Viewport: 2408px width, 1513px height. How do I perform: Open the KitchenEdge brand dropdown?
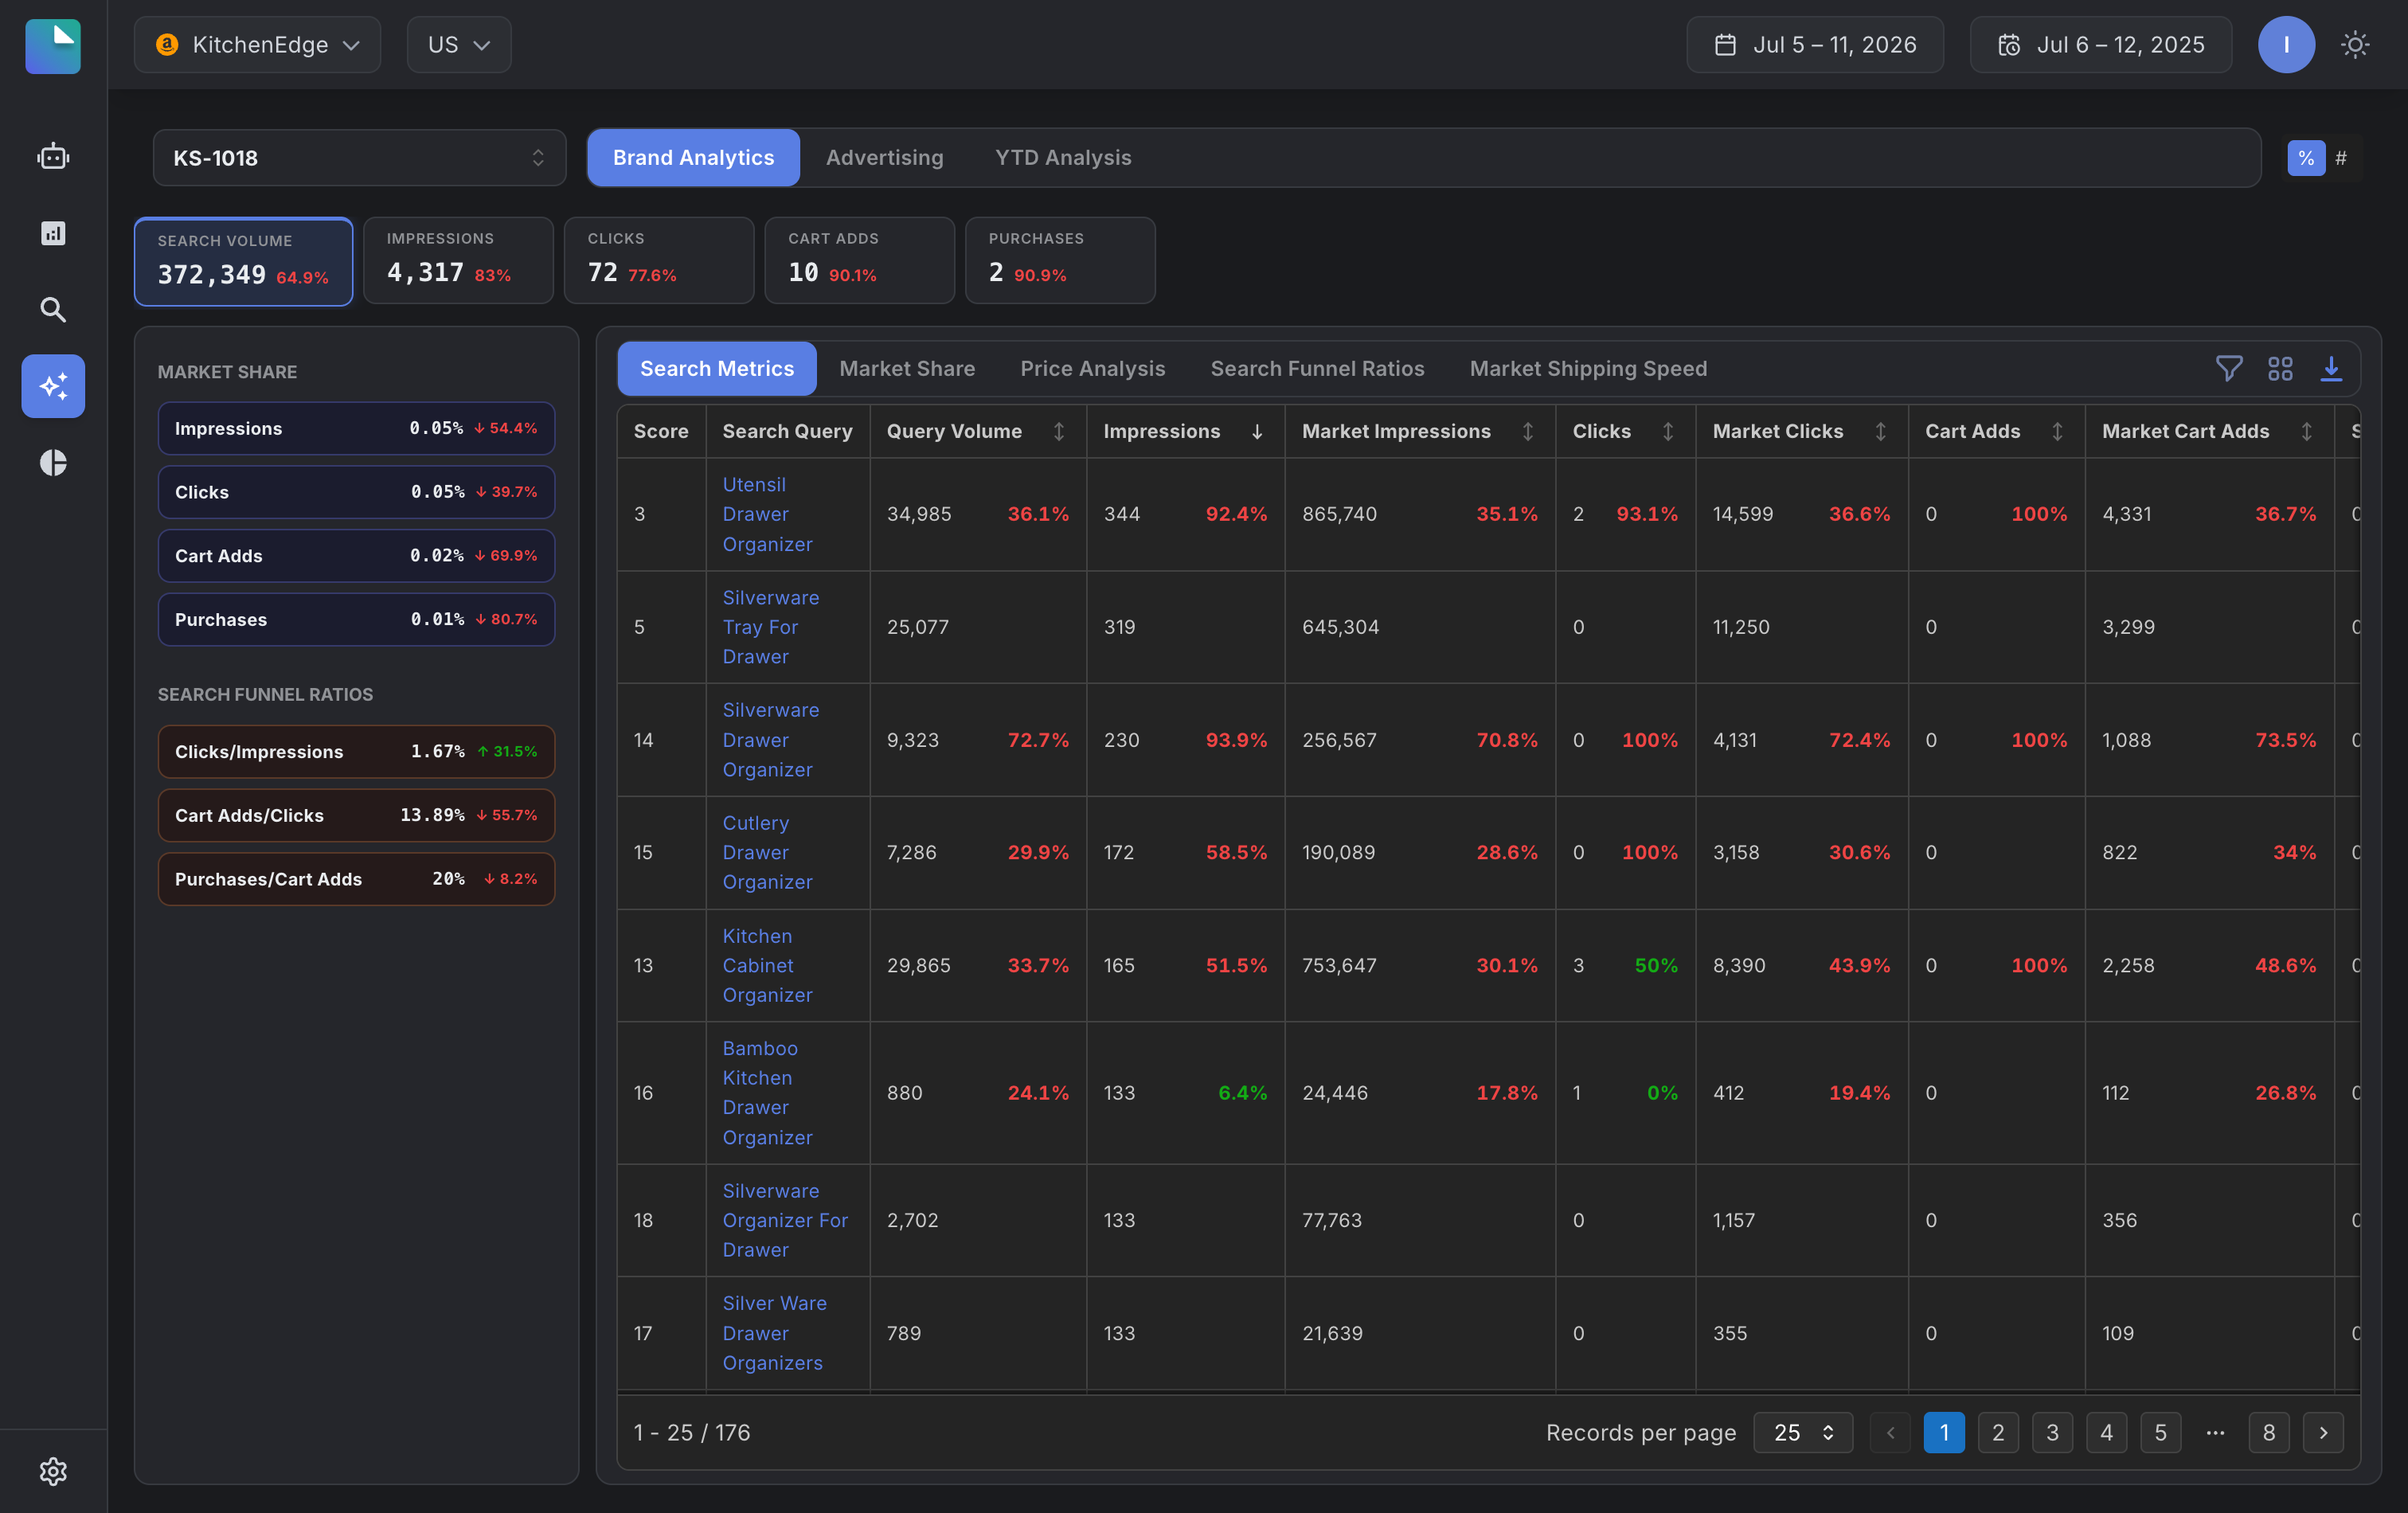point(257,45)
